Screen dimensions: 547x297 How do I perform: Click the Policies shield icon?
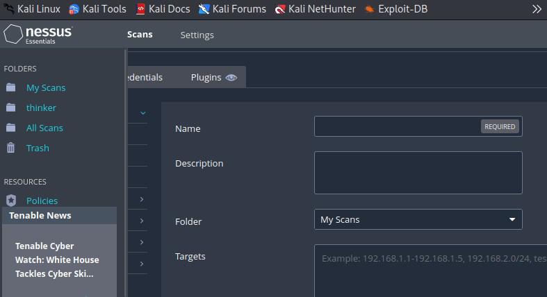[x=11, y=201]
